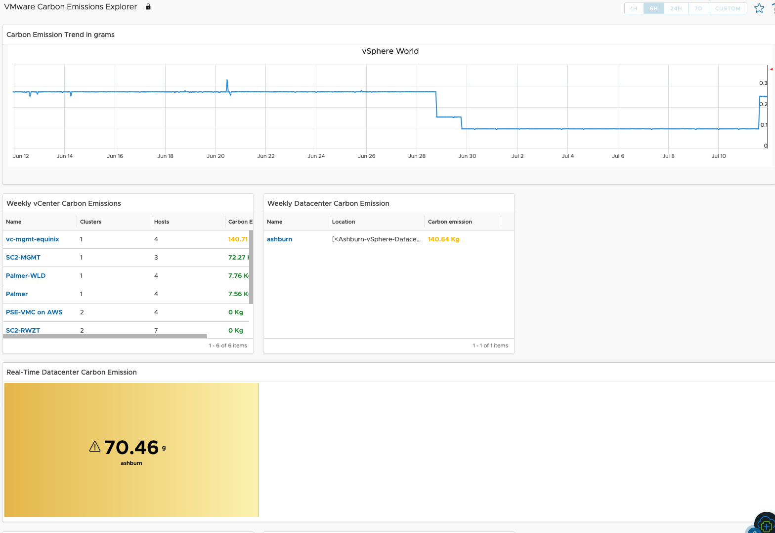This screenshot has height=533, width=775.
Task: Sort Datacenter table by Name column
Action: tap(296, 222)
